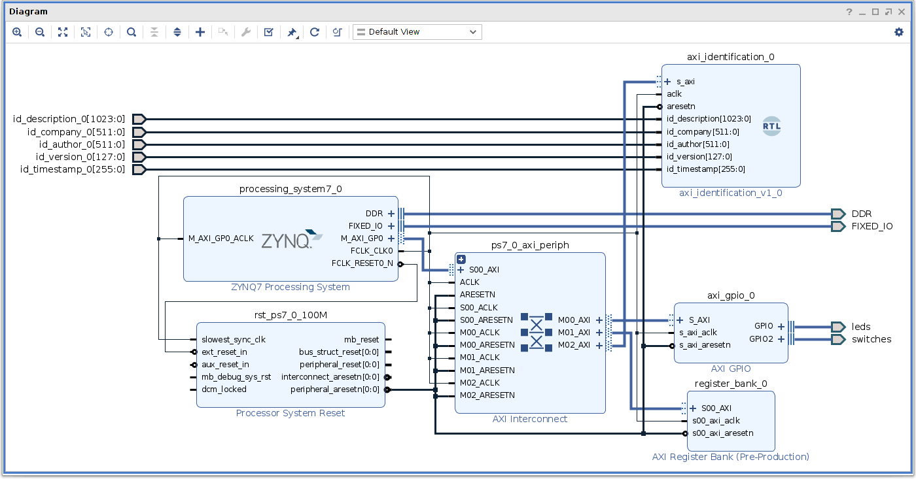Click the Regenerate Layout refresh icon
This screenshot has height=479, width=916.
[315, 32]
